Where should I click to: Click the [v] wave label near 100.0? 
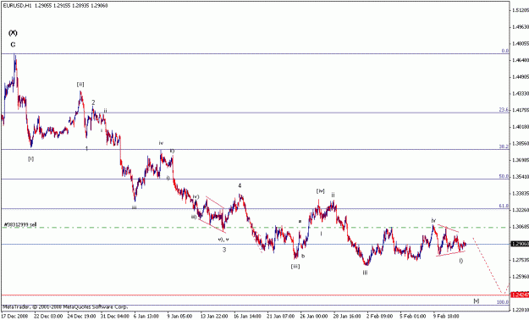pyautogui.click(x=476, y=301)
